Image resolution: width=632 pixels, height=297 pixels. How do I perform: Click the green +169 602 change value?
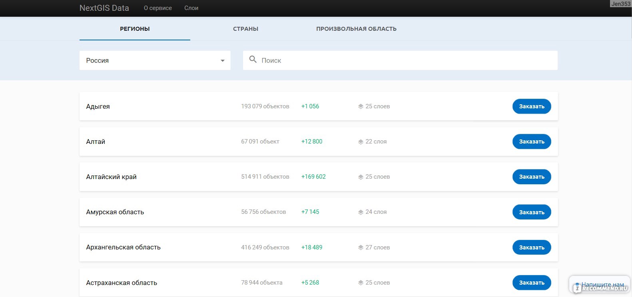[x=313, y=177]
